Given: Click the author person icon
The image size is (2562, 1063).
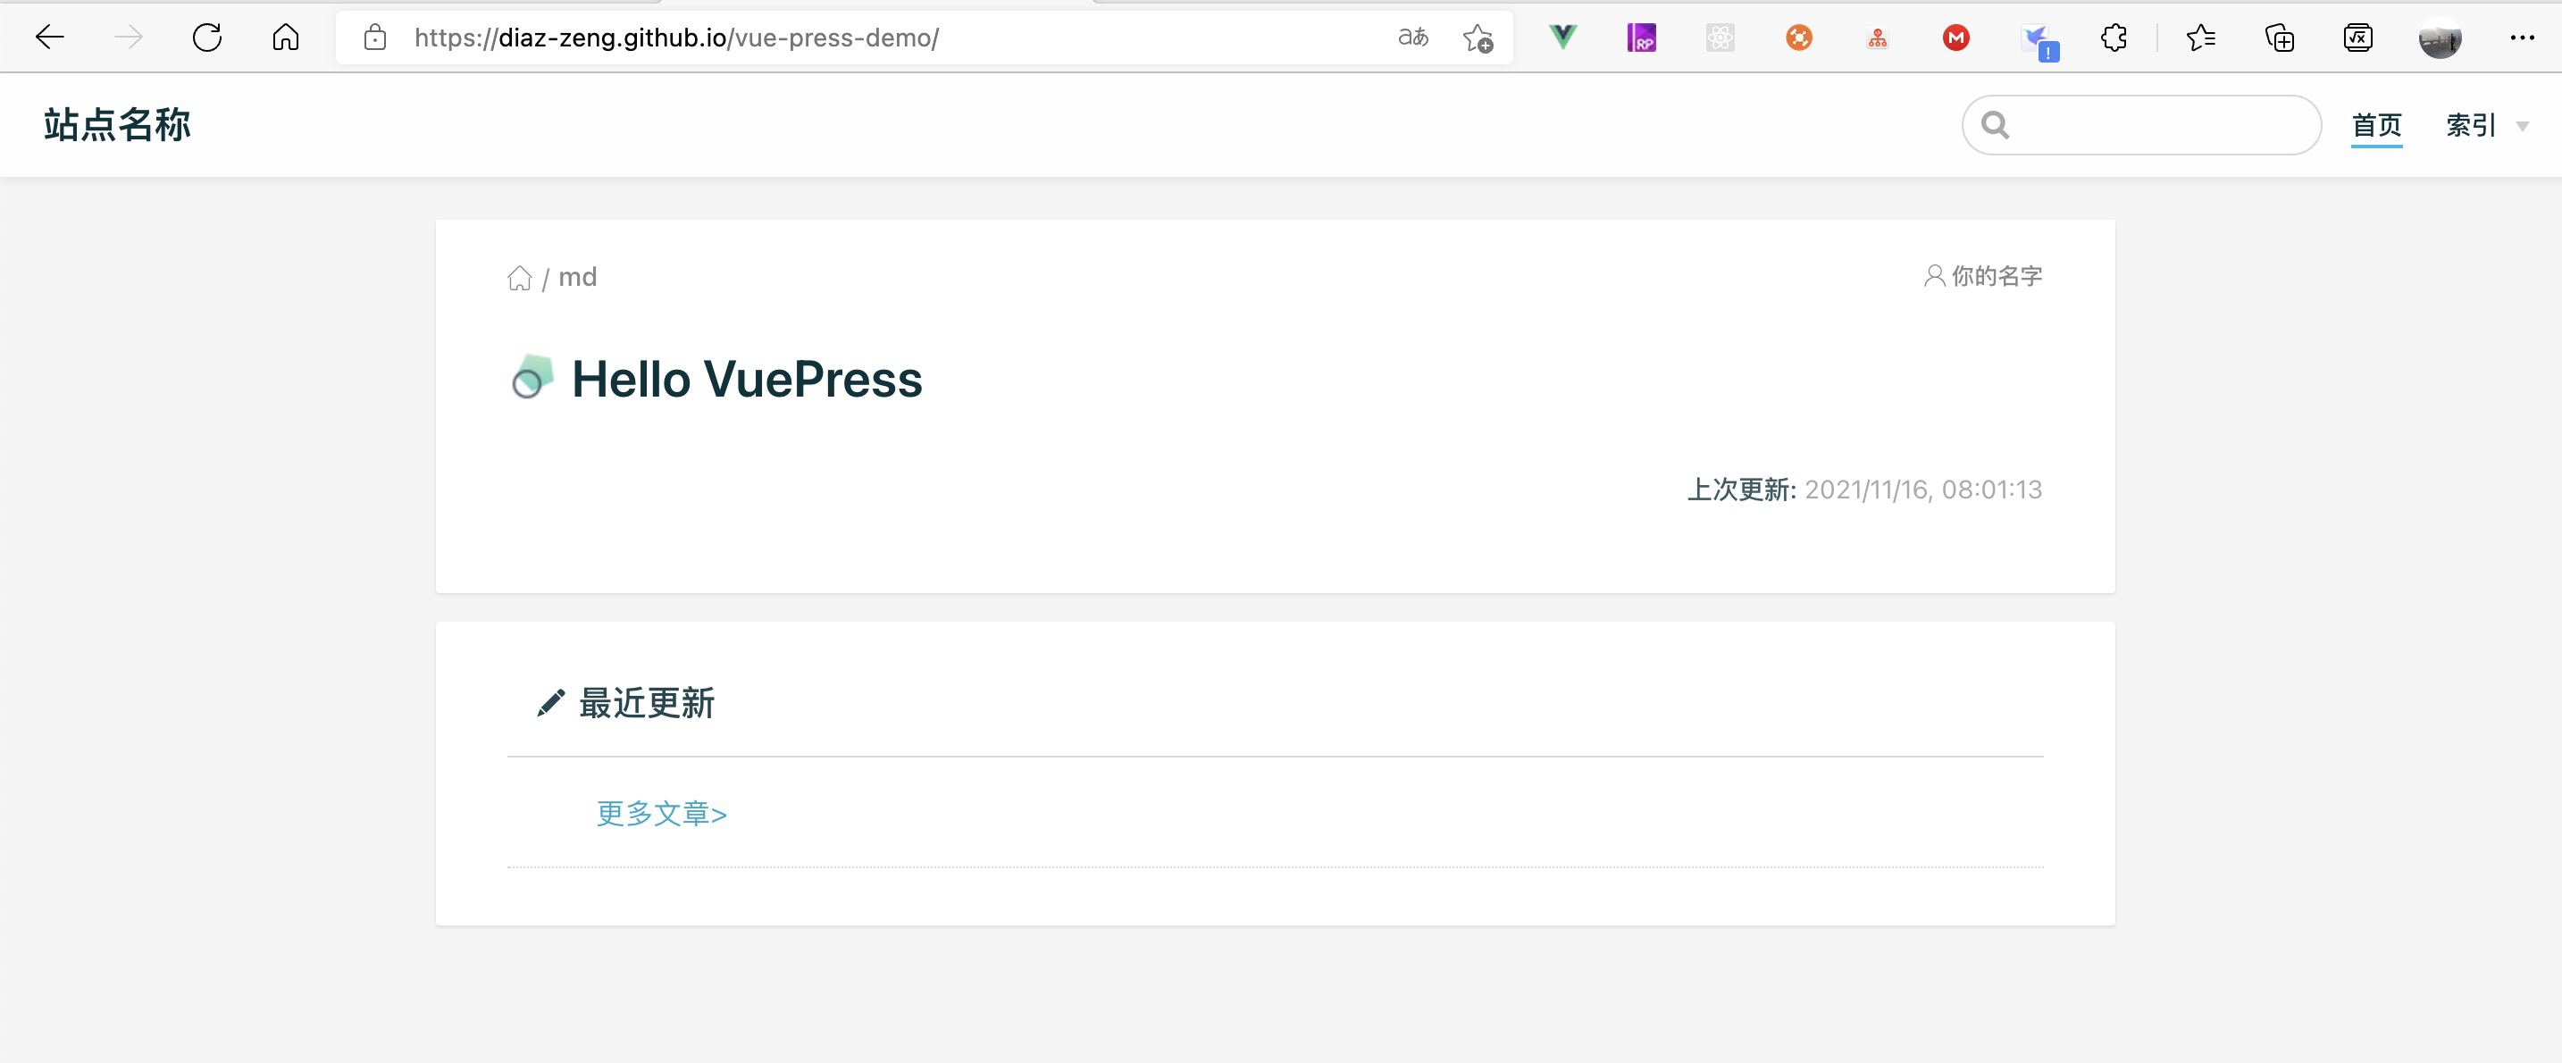Looking at the screenshot, I should pos(1933,275).
